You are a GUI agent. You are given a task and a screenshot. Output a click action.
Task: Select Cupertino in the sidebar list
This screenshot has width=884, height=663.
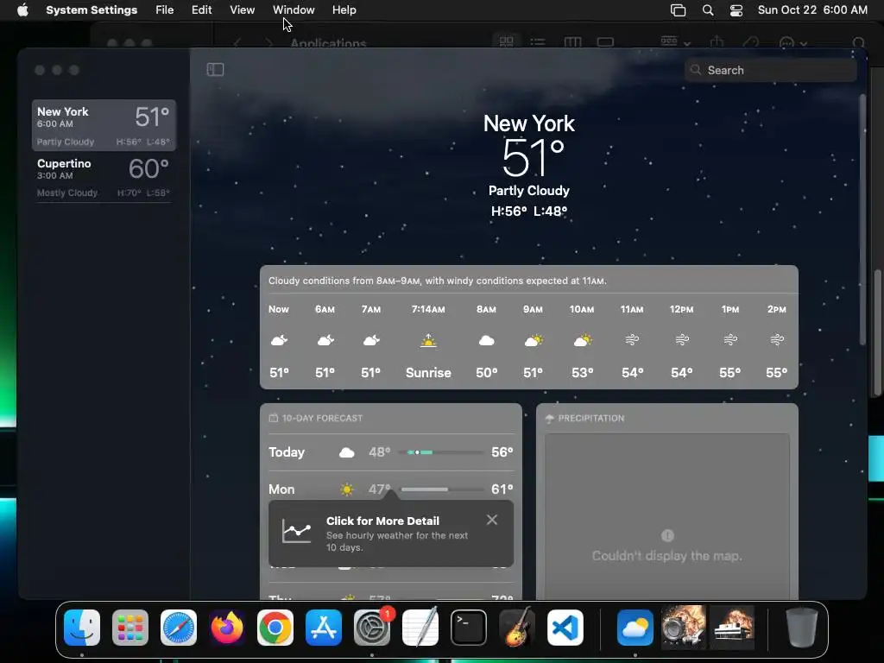104,177
